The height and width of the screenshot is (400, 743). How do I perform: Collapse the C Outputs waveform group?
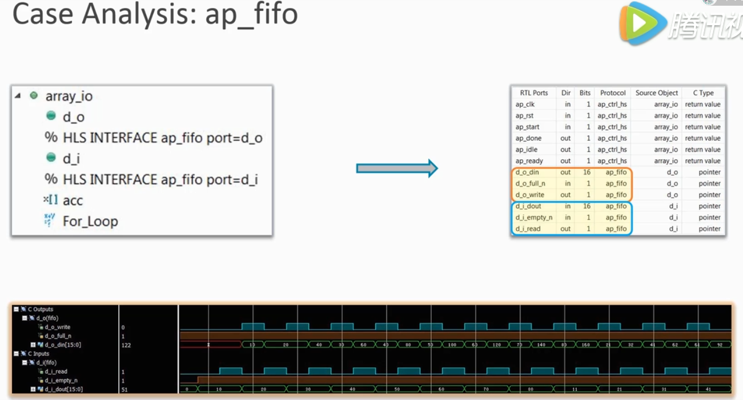[x=17, y=309]
